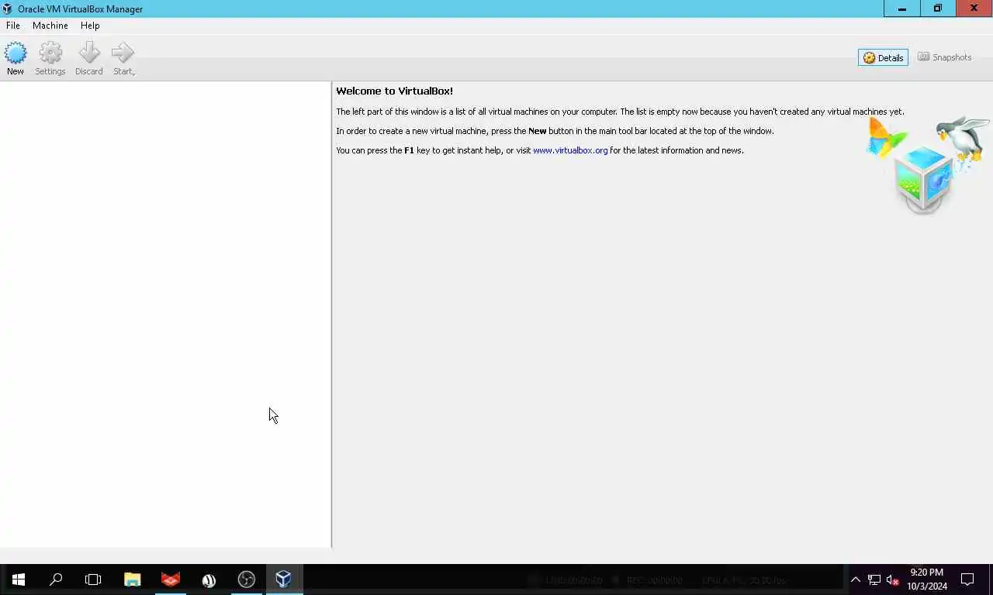
Task: Click the Start machine arrow icon
Action: point(123,59)
